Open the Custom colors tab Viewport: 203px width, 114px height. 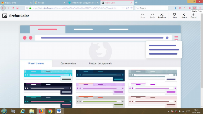[x=68, y=63]
